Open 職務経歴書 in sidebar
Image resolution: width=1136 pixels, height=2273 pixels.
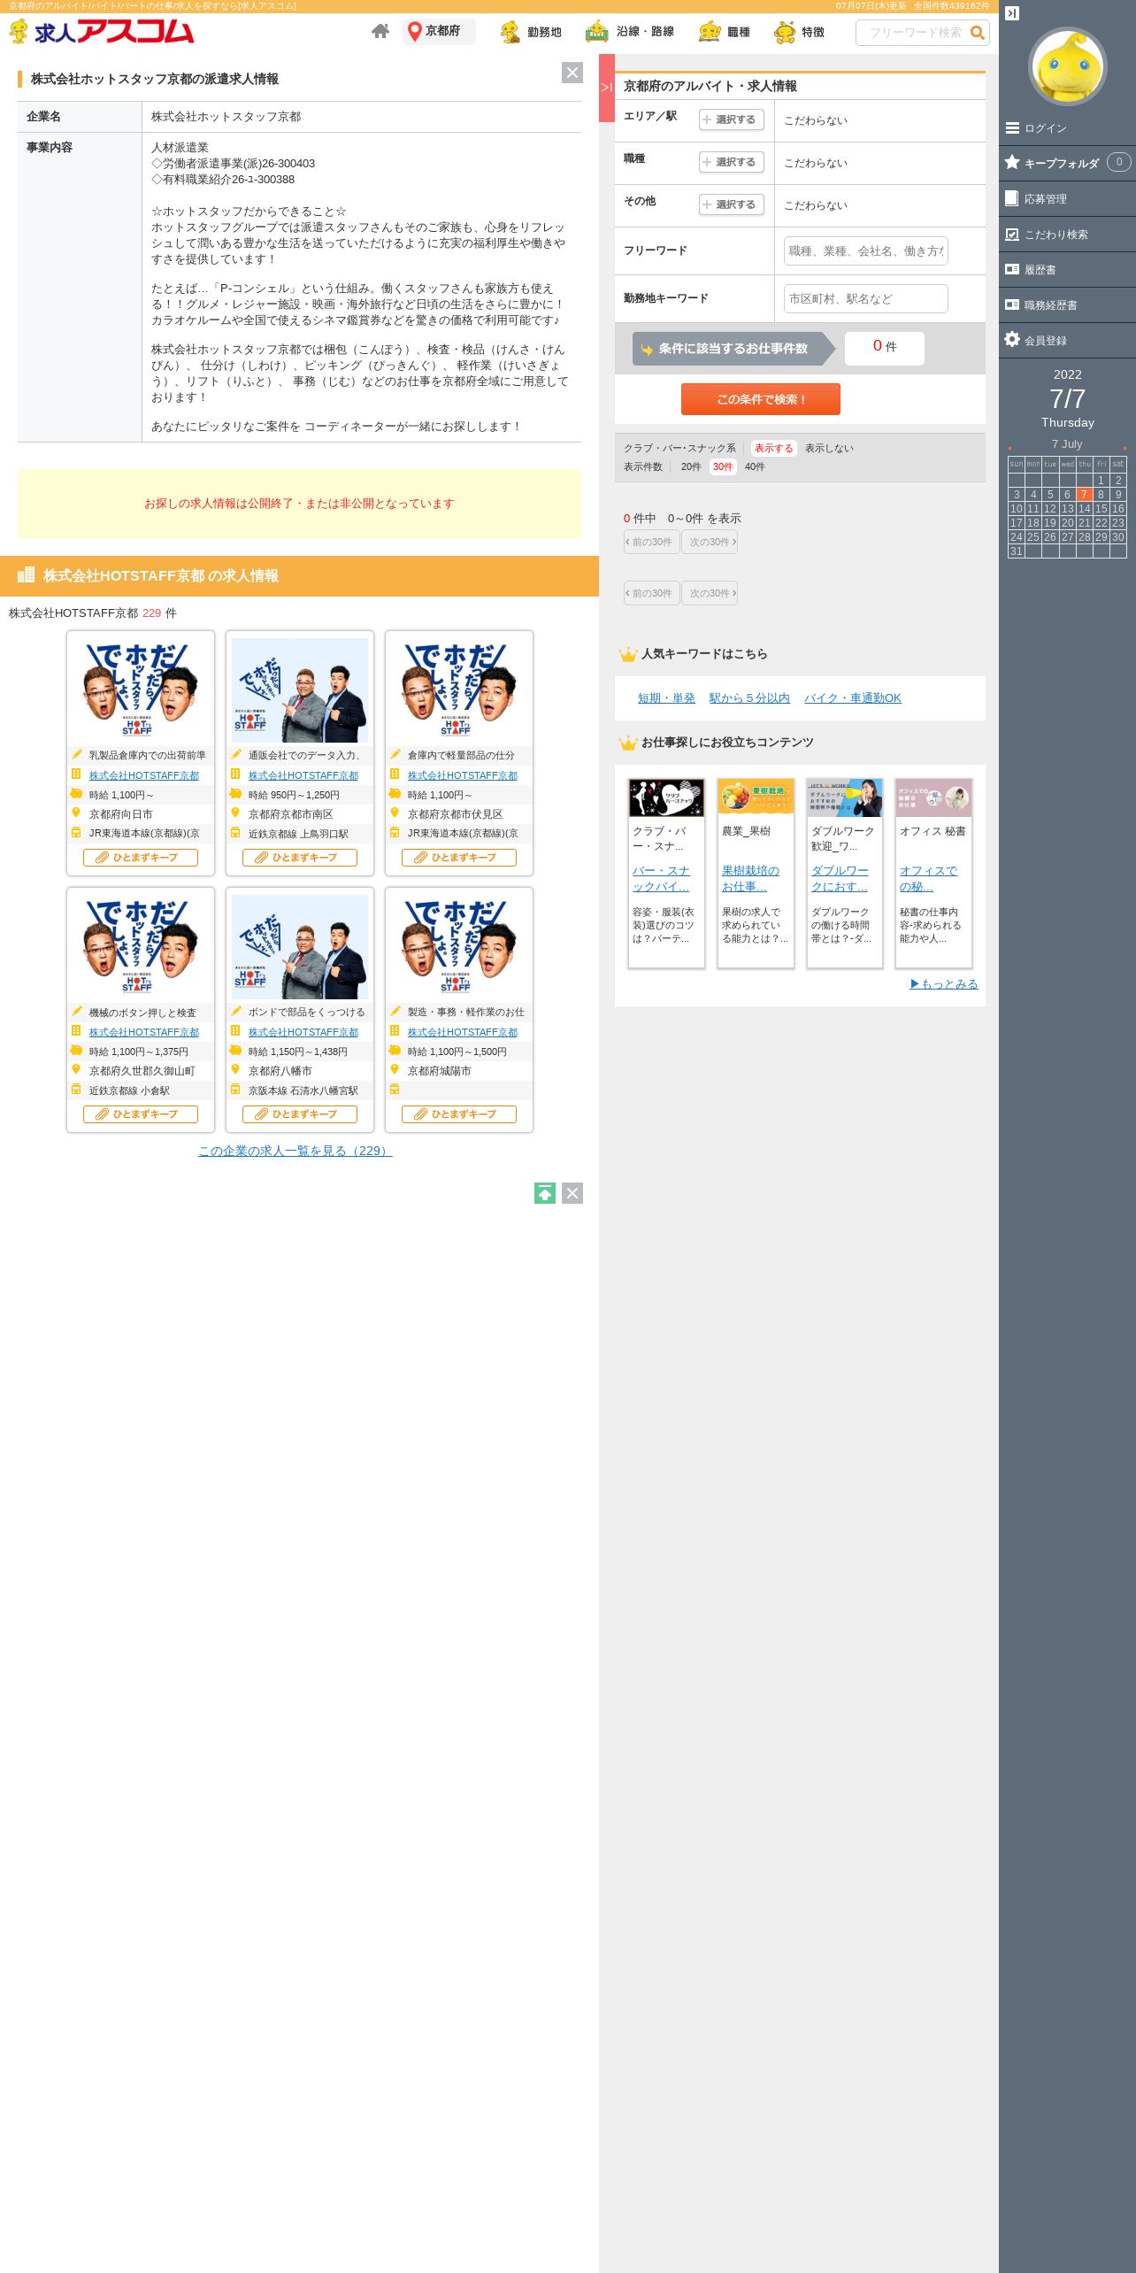[1067, 305]
